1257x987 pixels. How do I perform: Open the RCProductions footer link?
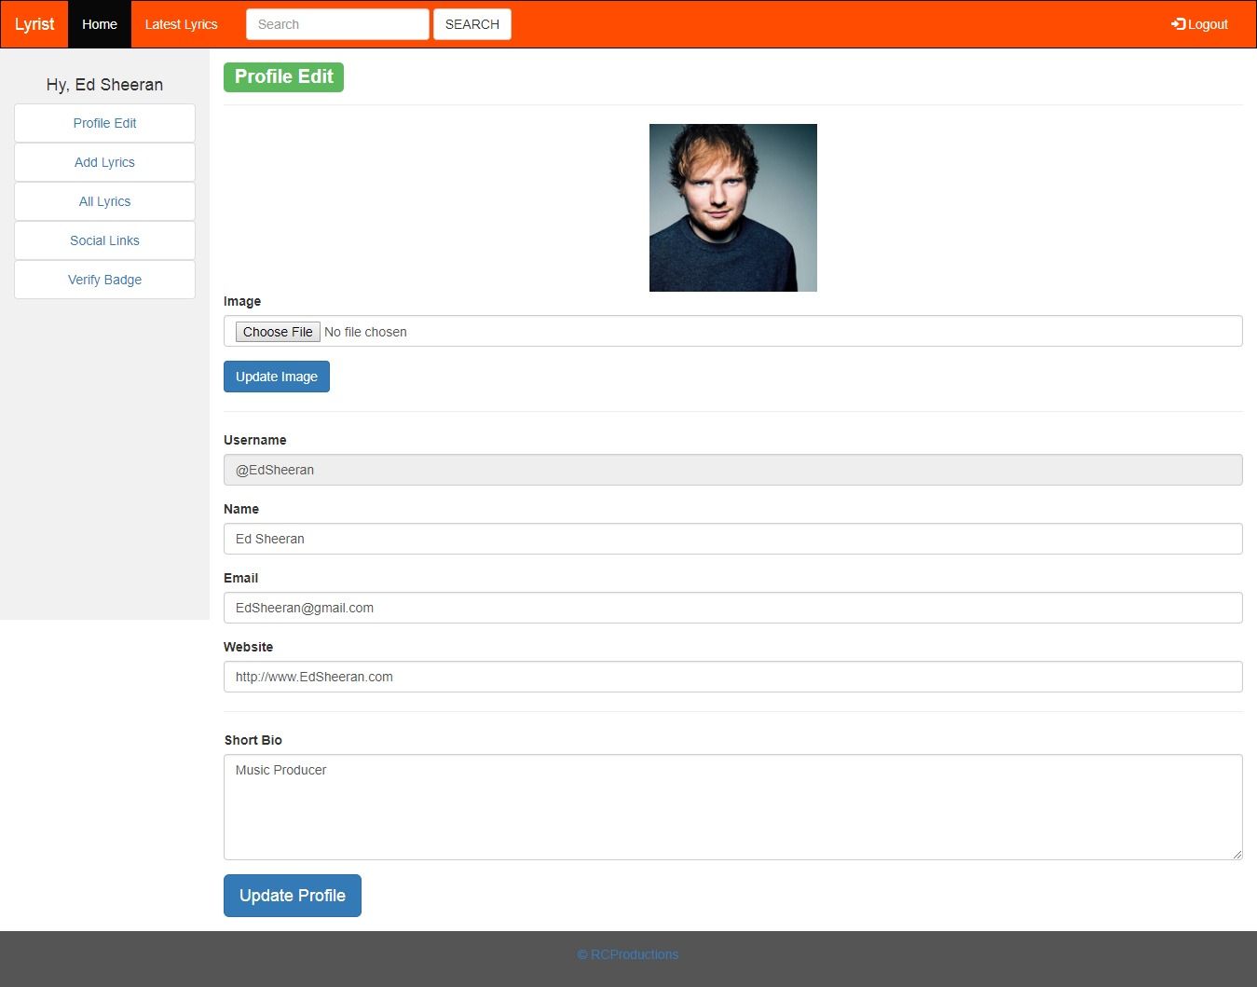[628, 954]
